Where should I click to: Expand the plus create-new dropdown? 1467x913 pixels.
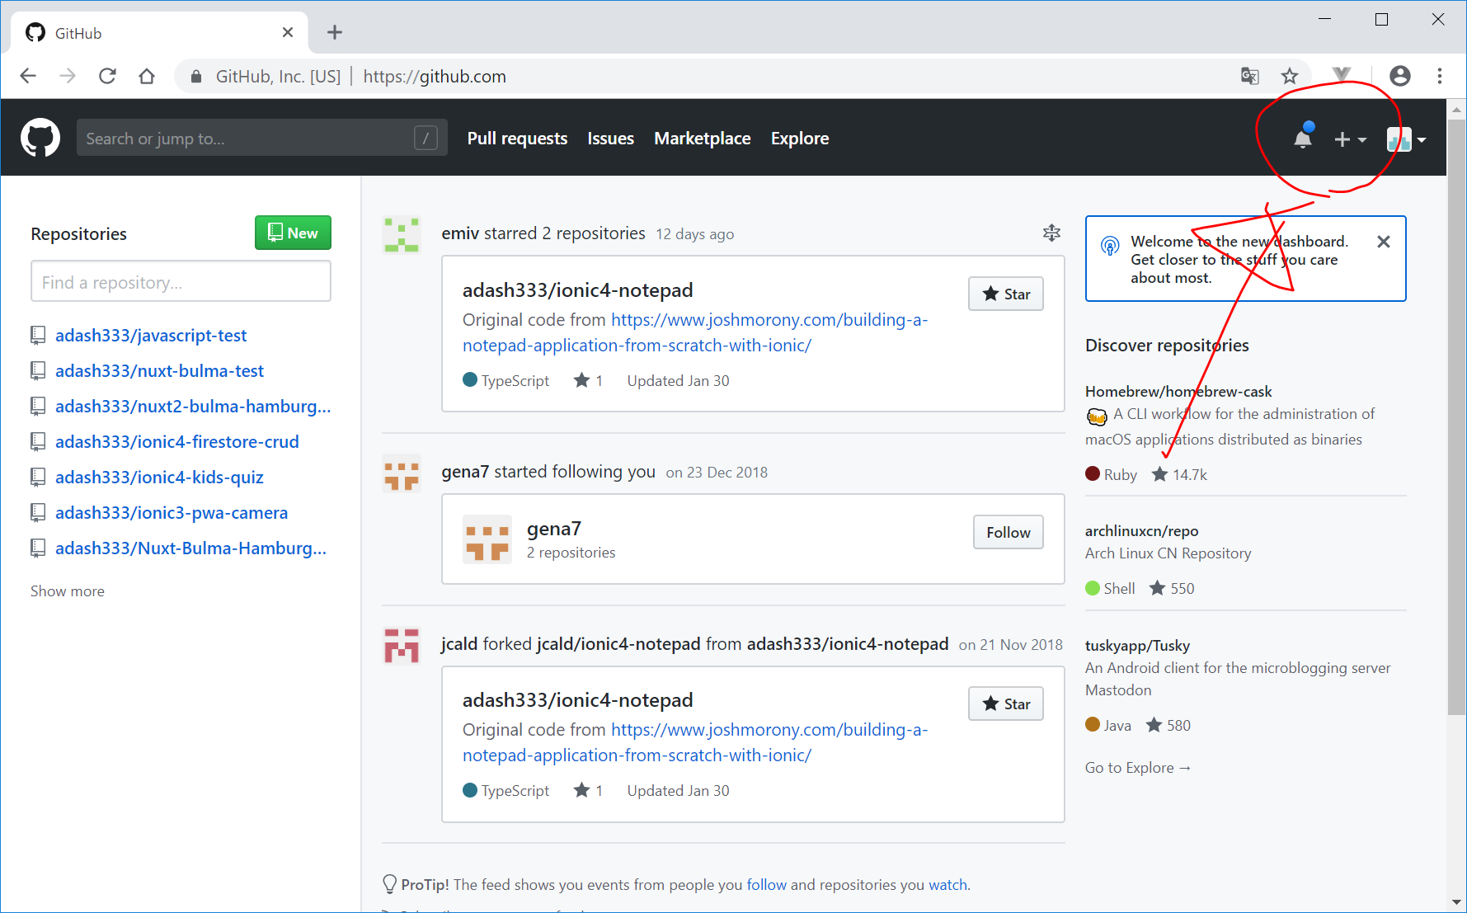pos(1350,139)
